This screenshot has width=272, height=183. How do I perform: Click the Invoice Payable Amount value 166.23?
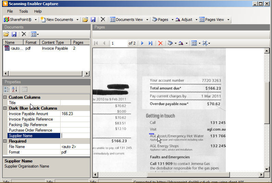(x=75, y=114)
